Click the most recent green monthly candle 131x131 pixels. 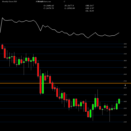(x=119, y=101)
